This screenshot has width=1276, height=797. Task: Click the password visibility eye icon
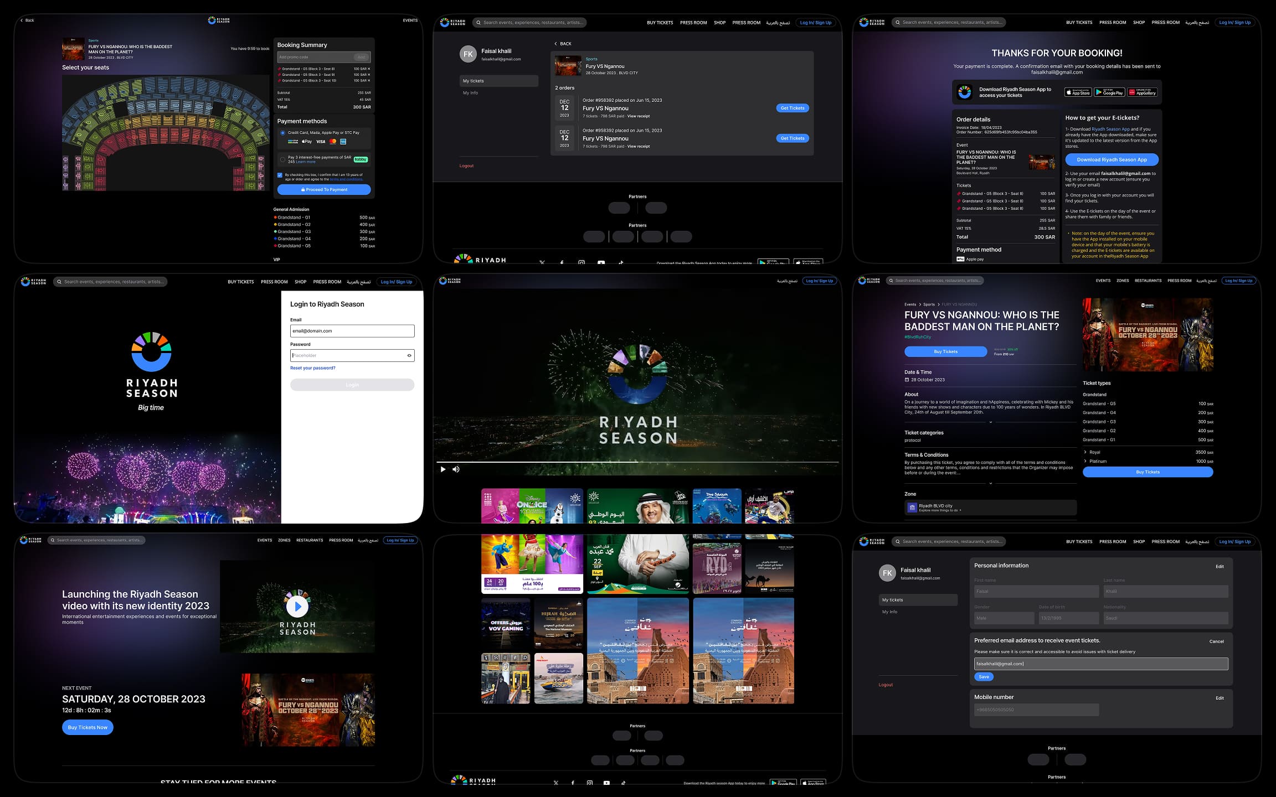(x=409, y=355)
